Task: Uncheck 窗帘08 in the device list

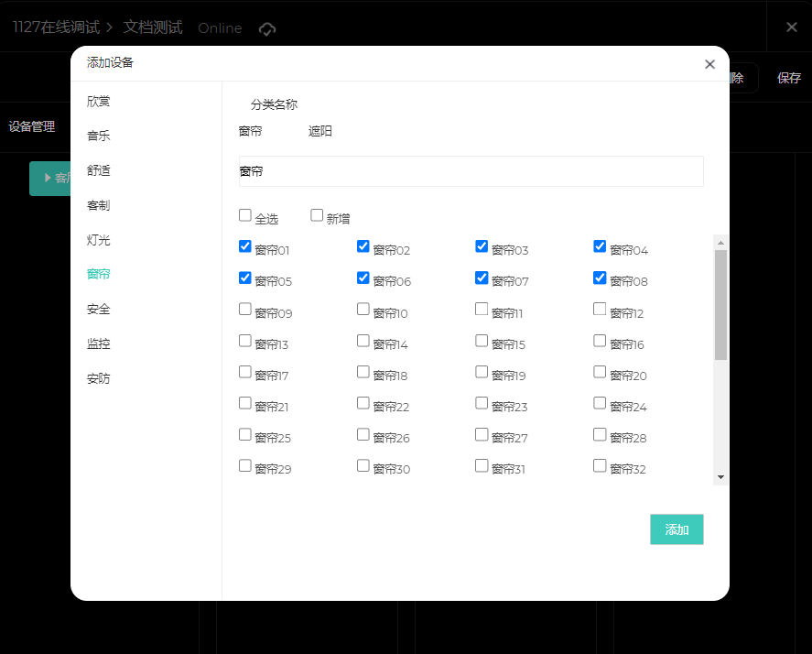Action: 600,278
